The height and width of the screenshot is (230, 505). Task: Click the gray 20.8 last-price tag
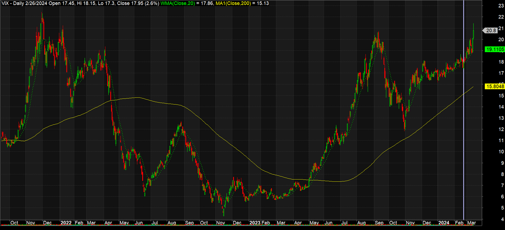tap(491, 31)
